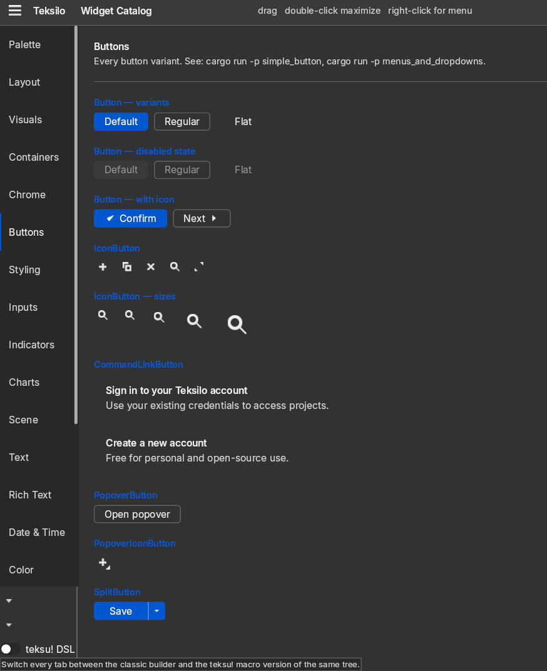Click the Next button with arrow

pos(202,219)
